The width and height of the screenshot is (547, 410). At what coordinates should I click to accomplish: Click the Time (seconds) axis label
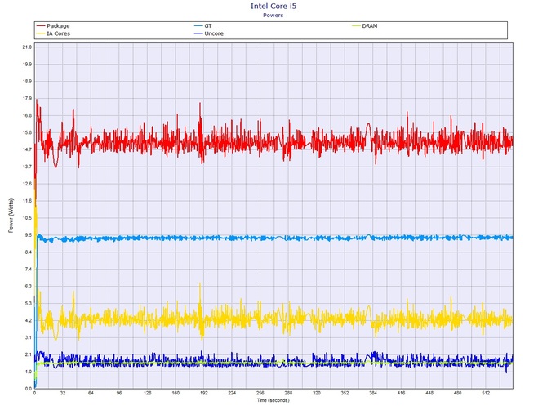click(x=273, y=400)
